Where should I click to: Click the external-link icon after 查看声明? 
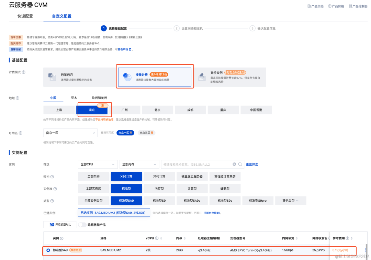coord(130,49)
